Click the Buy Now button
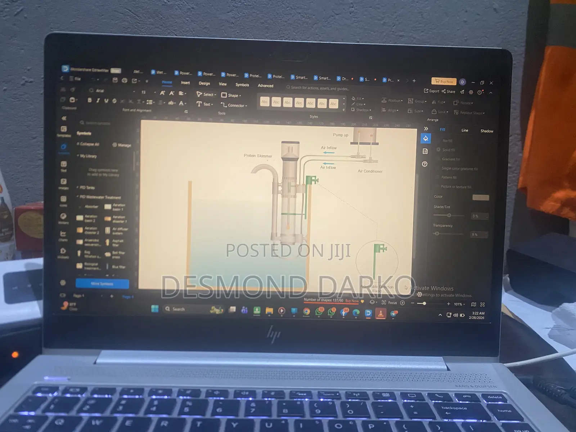The height and width of the screenshot is (432, 576). pyautogui.click(x=444, y=81)
